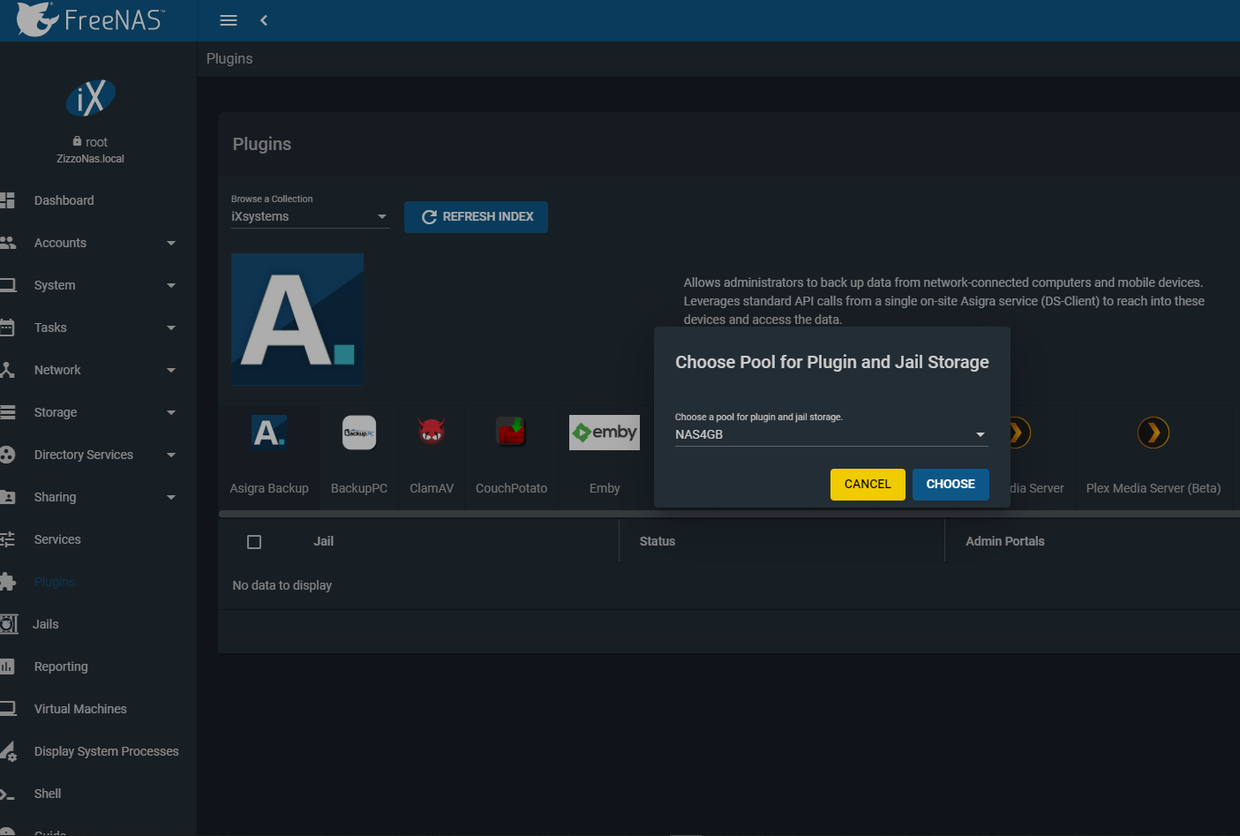Click the Plex Media Server (Beta) label
This screenshot has width=1240, height=836.
coord(1154,488)
